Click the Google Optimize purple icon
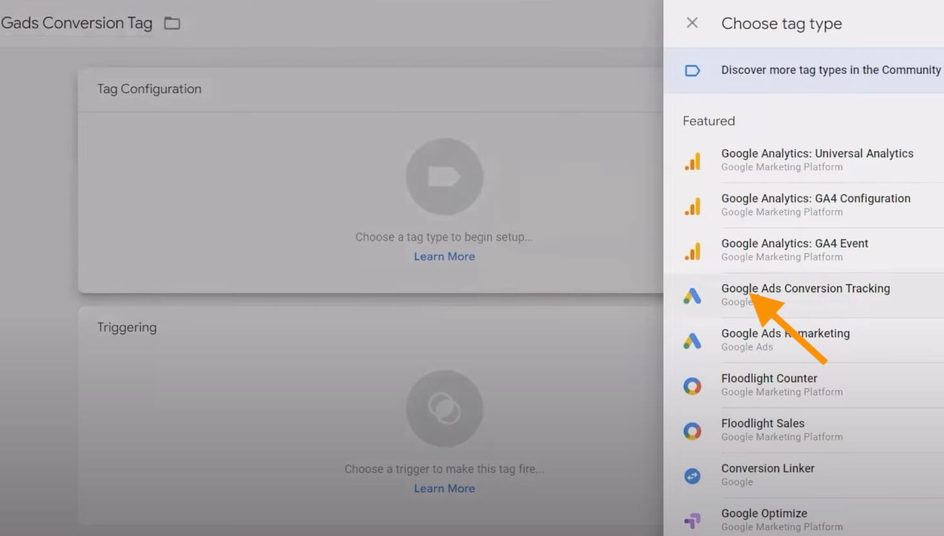 click(692, 521)
